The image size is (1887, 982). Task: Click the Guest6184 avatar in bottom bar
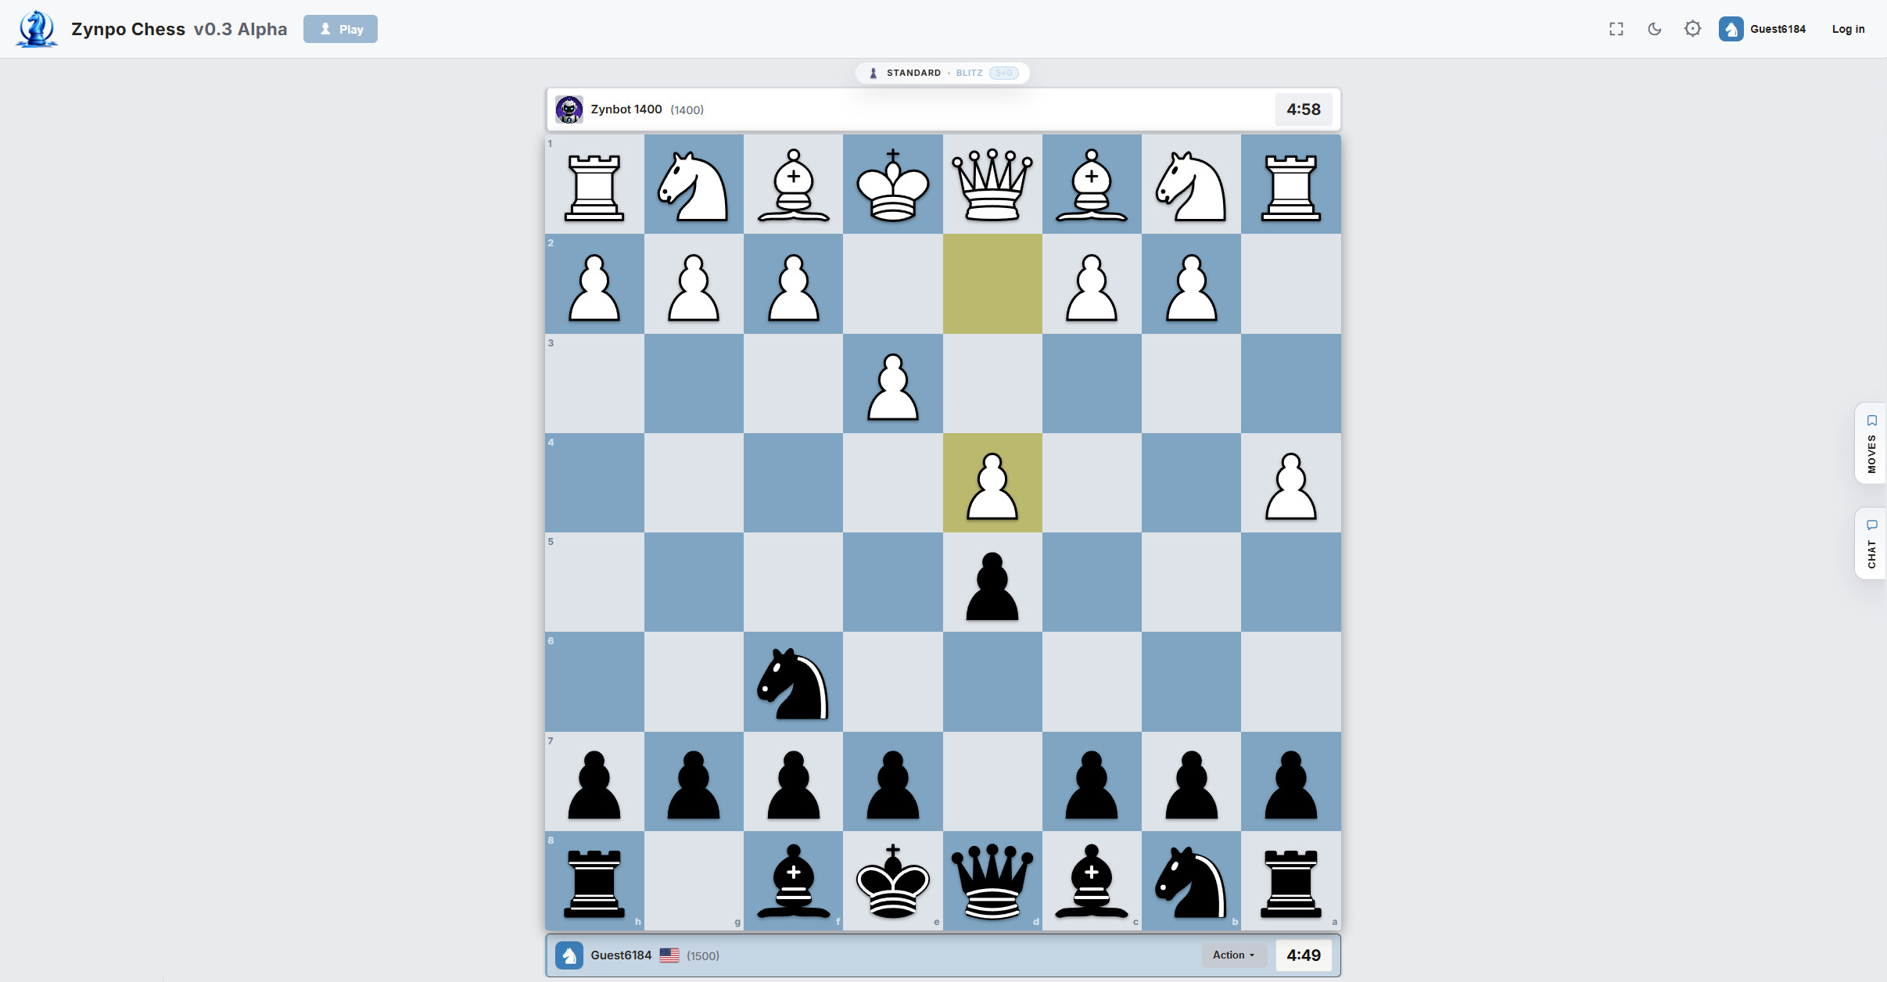click(569, 955)
